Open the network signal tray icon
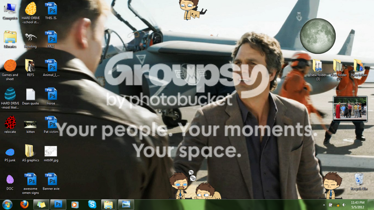This screenshot has width=374, height=210. 337,205
